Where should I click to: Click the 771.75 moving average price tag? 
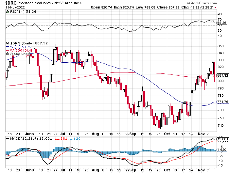pos(222,102)
